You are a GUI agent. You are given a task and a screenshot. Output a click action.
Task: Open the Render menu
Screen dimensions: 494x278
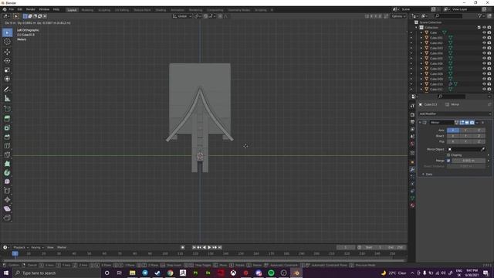pyautogui.click(x=31, y=9)
